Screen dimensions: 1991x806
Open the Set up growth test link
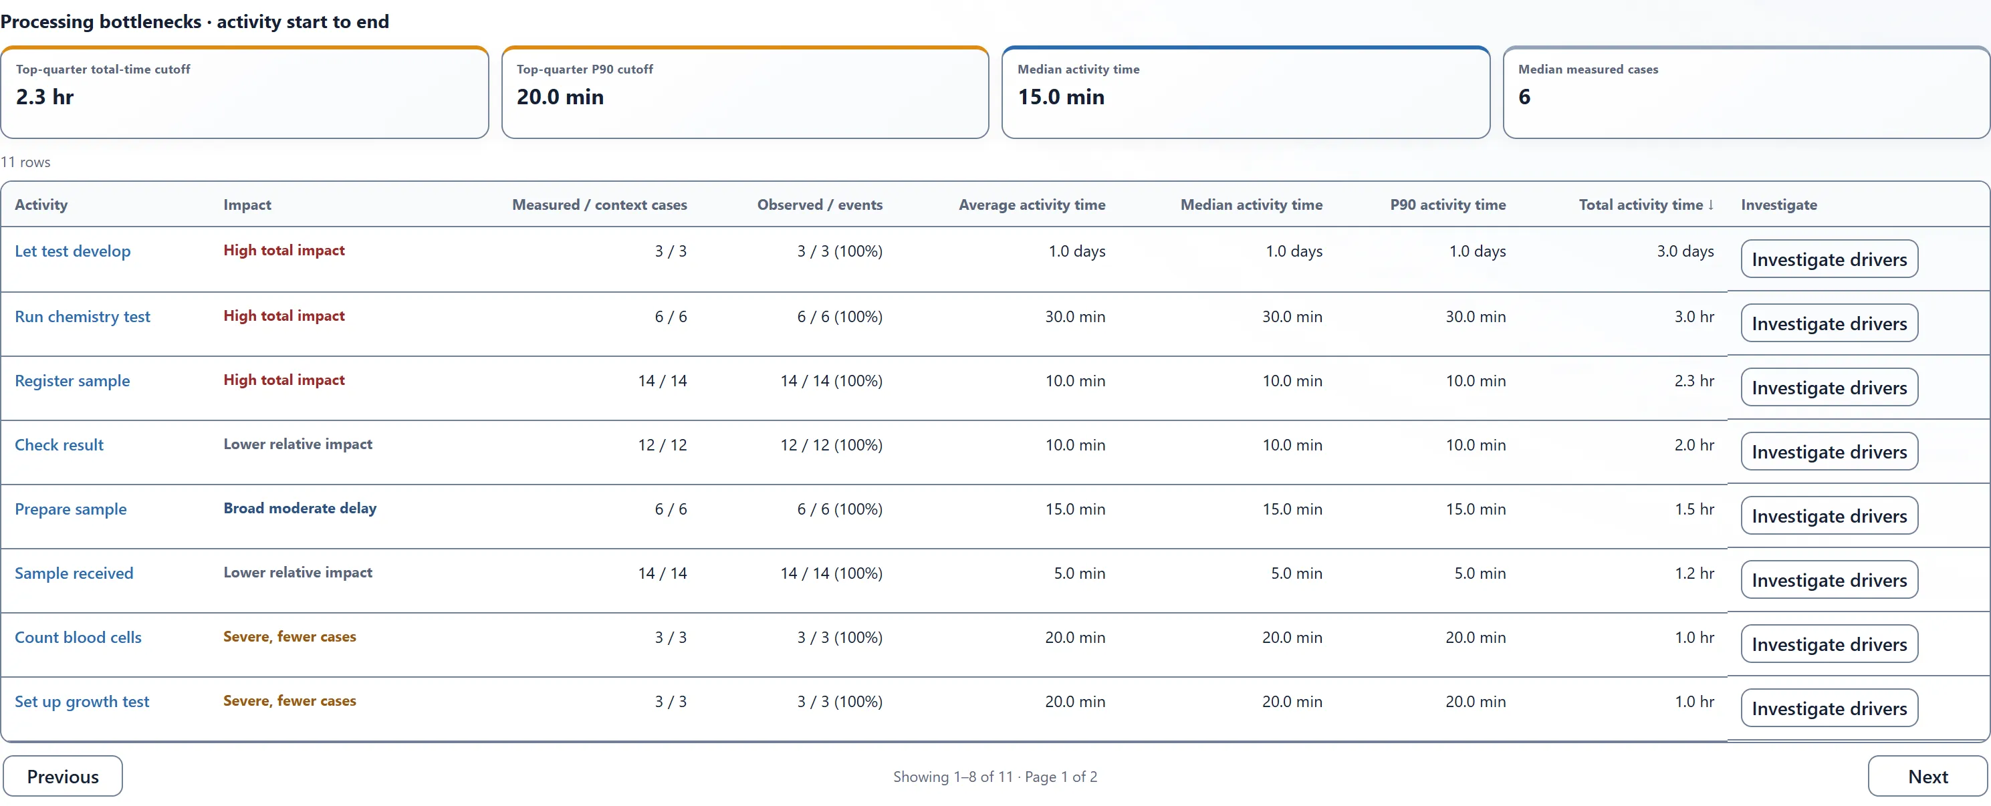[x=82, y=702]
